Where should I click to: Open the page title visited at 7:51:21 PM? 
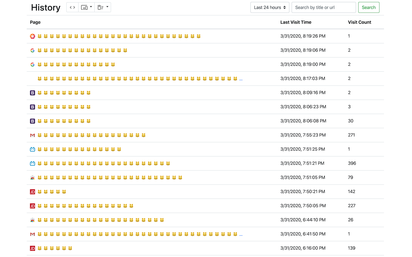coord(104,164)
